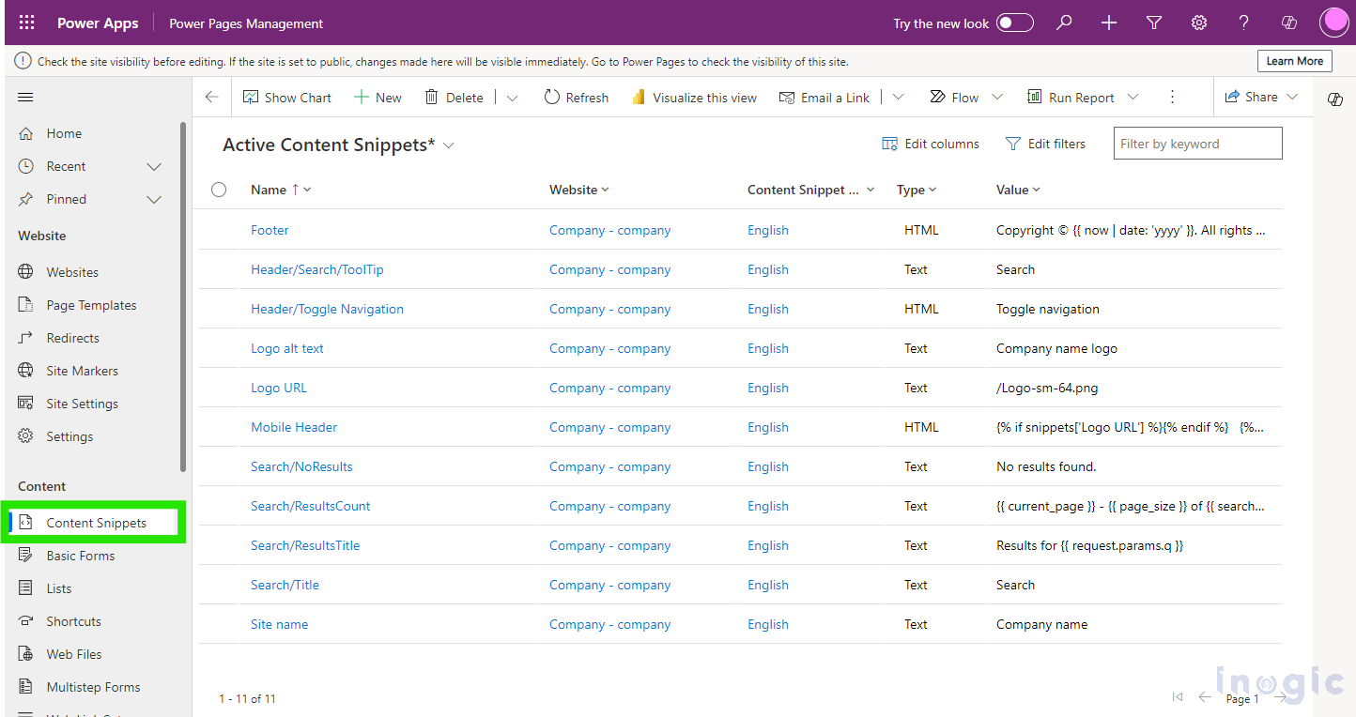Open the advanced filter funnel icon
This screenshot has width=1356, height=717.
(1154, 23)
